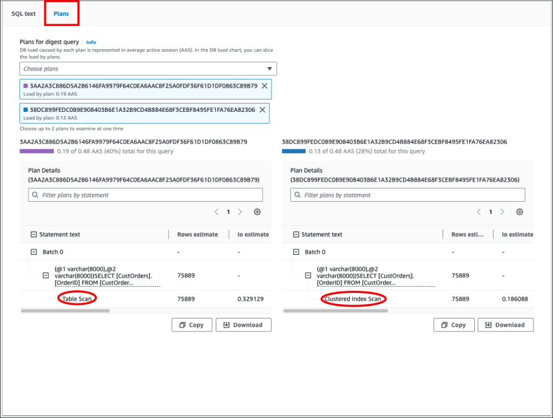Open the settings gear in right Plan Details pane

pyautogui.click(x=520, y=212)
